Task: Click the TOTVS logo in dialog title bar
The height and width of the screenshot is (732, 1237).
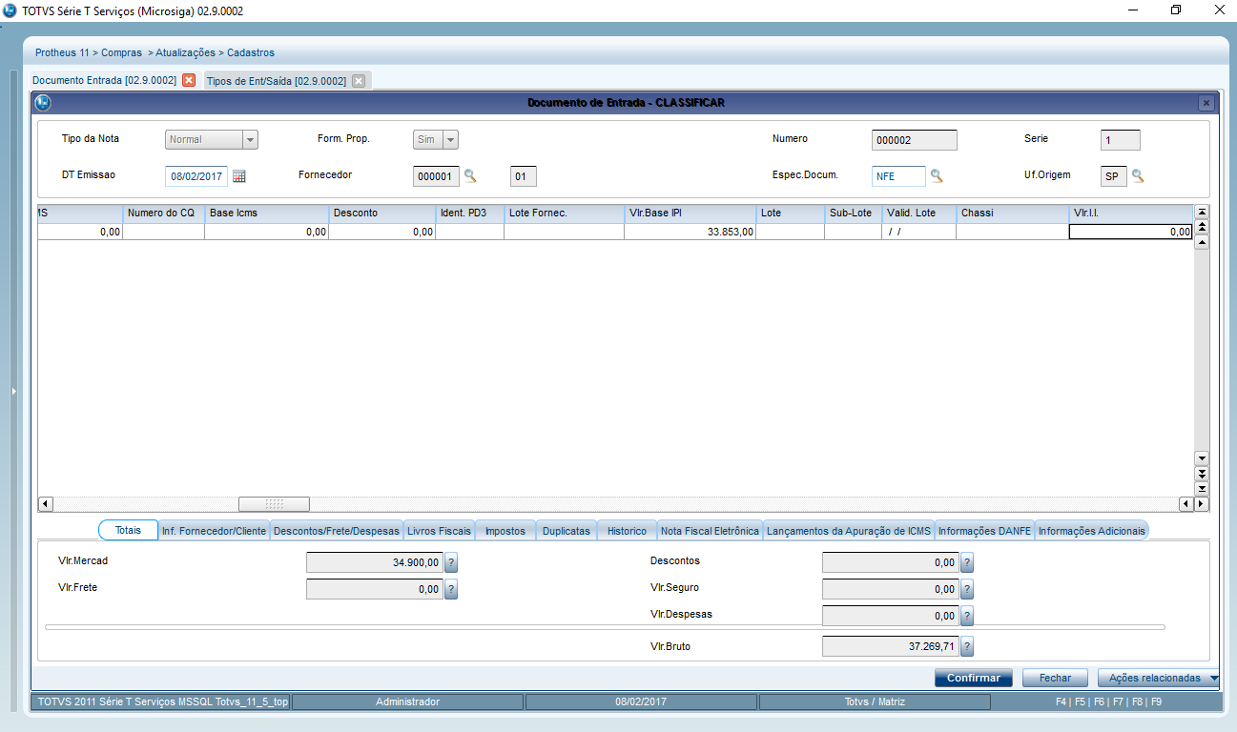Action: pos(43,103)
